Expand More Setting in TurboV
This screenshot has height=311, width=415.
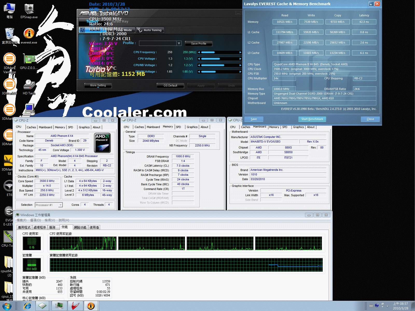[98, 86]
